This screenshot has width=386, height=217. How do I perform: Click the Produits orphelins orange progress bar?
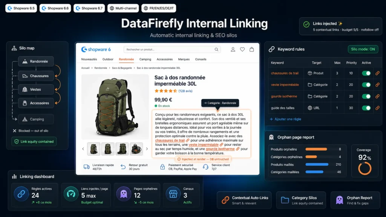click(x=316, y=149)
